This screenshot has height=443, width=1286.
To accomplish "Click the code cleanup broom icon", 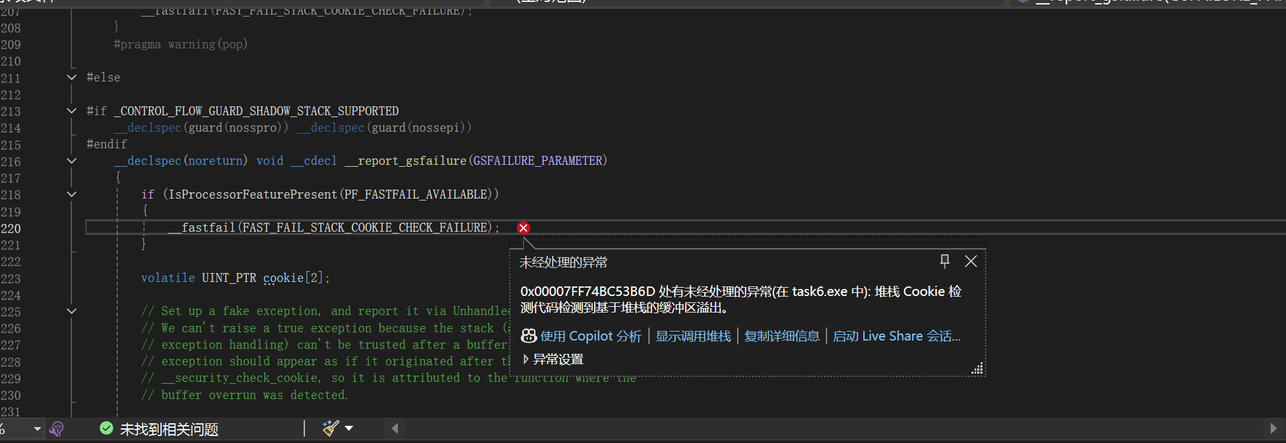I will [x=330, y=428].
